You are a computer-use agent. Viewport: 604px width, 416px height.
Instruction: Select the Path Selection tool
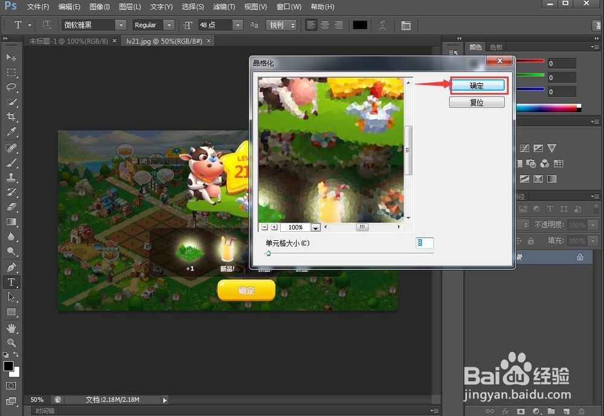click(x=11, y=297)
